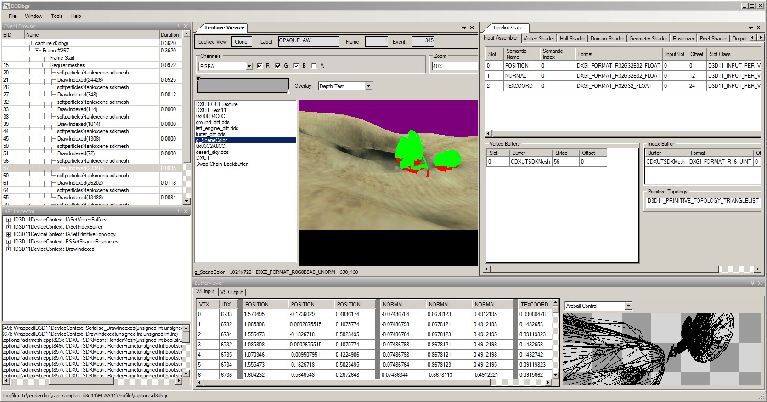Open the Tools menu
Viewport: 767px width, 402px height.
coord(57,16)
